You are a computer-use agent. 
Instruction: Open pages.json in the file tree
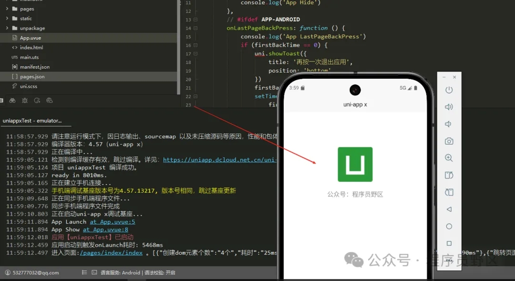(89, 77)
